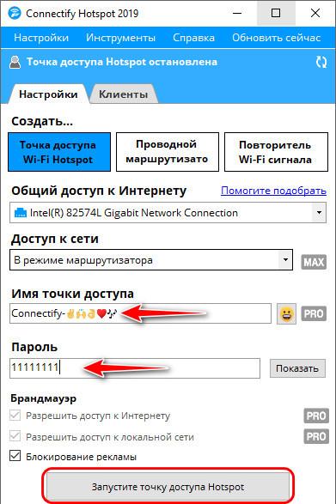Close the Connectify Hotspot 2019 window
Viewport: 336px width, 504px height.
[315, 13]
